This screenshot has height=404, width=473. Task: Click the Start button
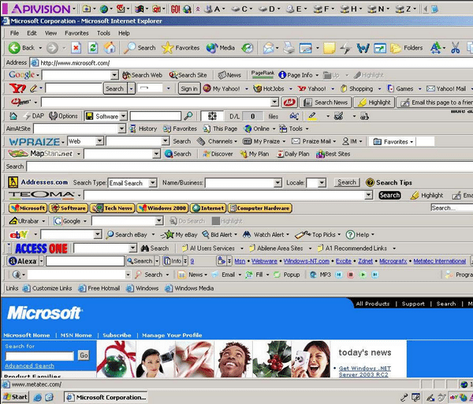16,397
